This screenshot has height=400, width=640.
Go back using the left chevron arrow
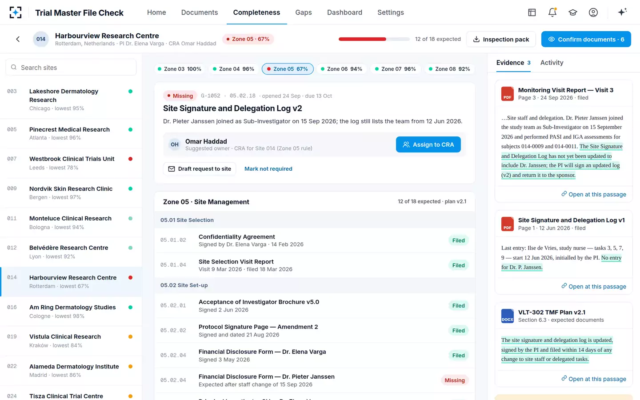(x=18, y=39)
